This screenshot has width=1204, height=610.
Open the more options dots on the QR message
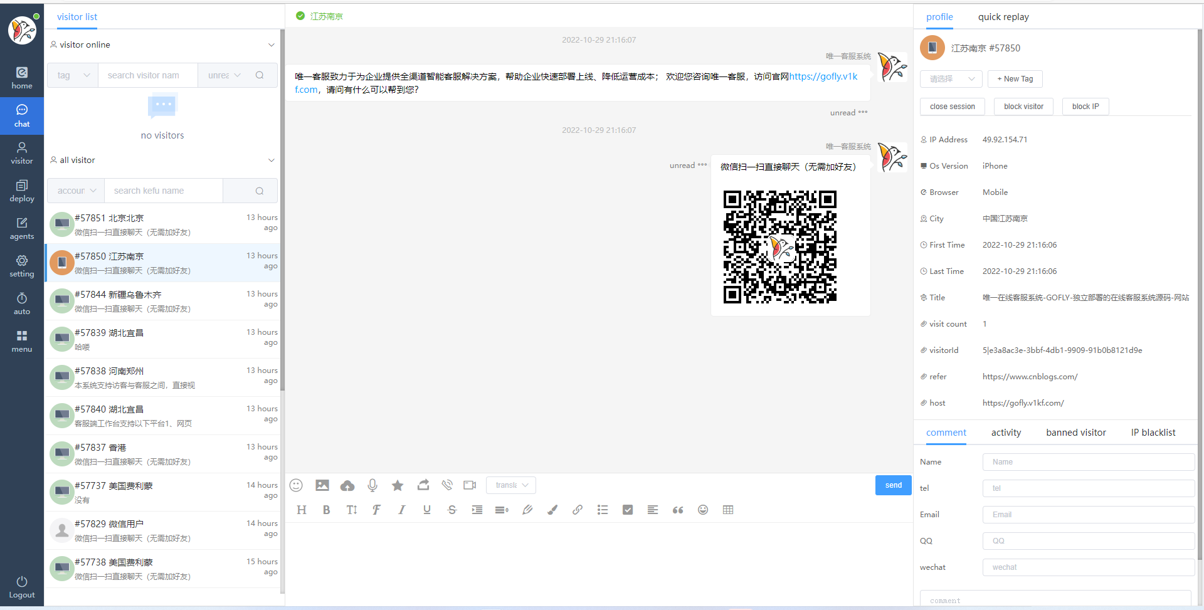tap(702, 165)
